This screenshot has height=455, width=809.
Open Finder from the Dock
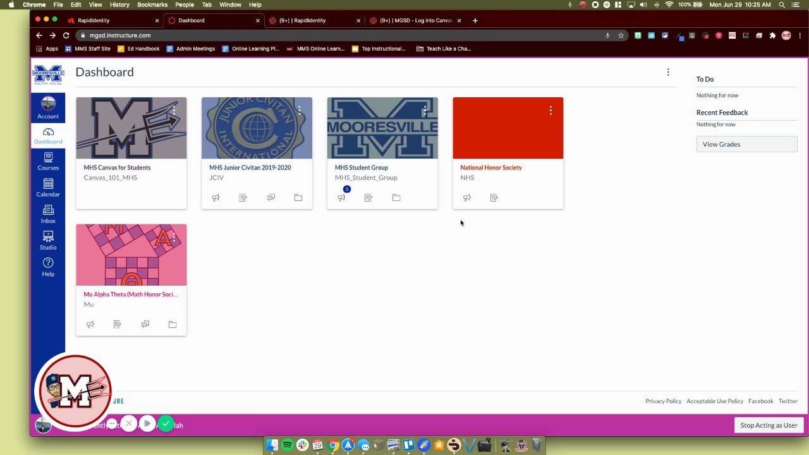(272, 446)
